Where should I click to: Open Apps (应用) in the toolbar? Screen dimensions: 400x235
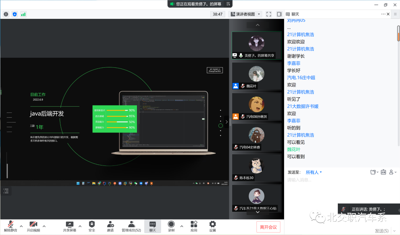[x=194, y=226]
